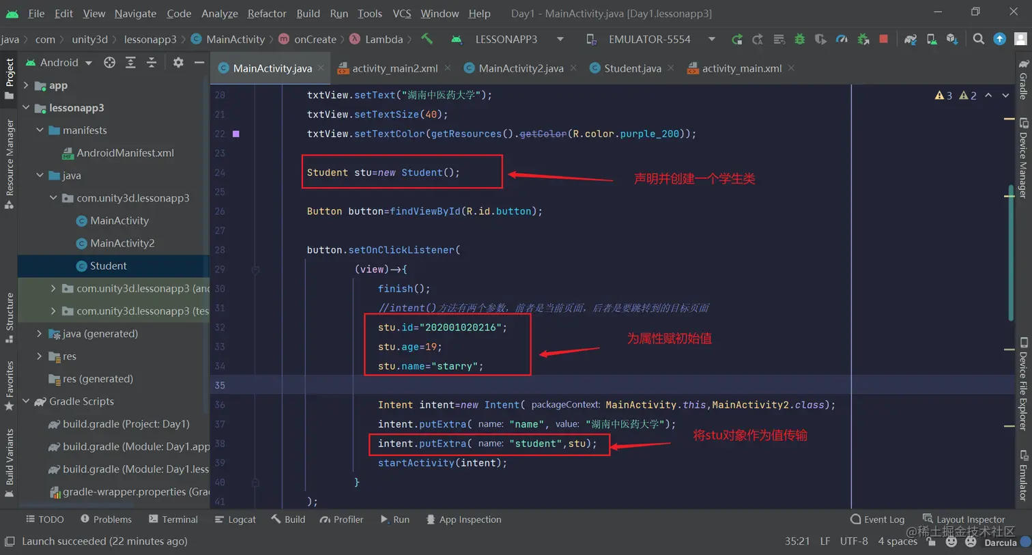Hide the Project panel with minus icon
1032x555 pixels.
(x=199, y=63)
